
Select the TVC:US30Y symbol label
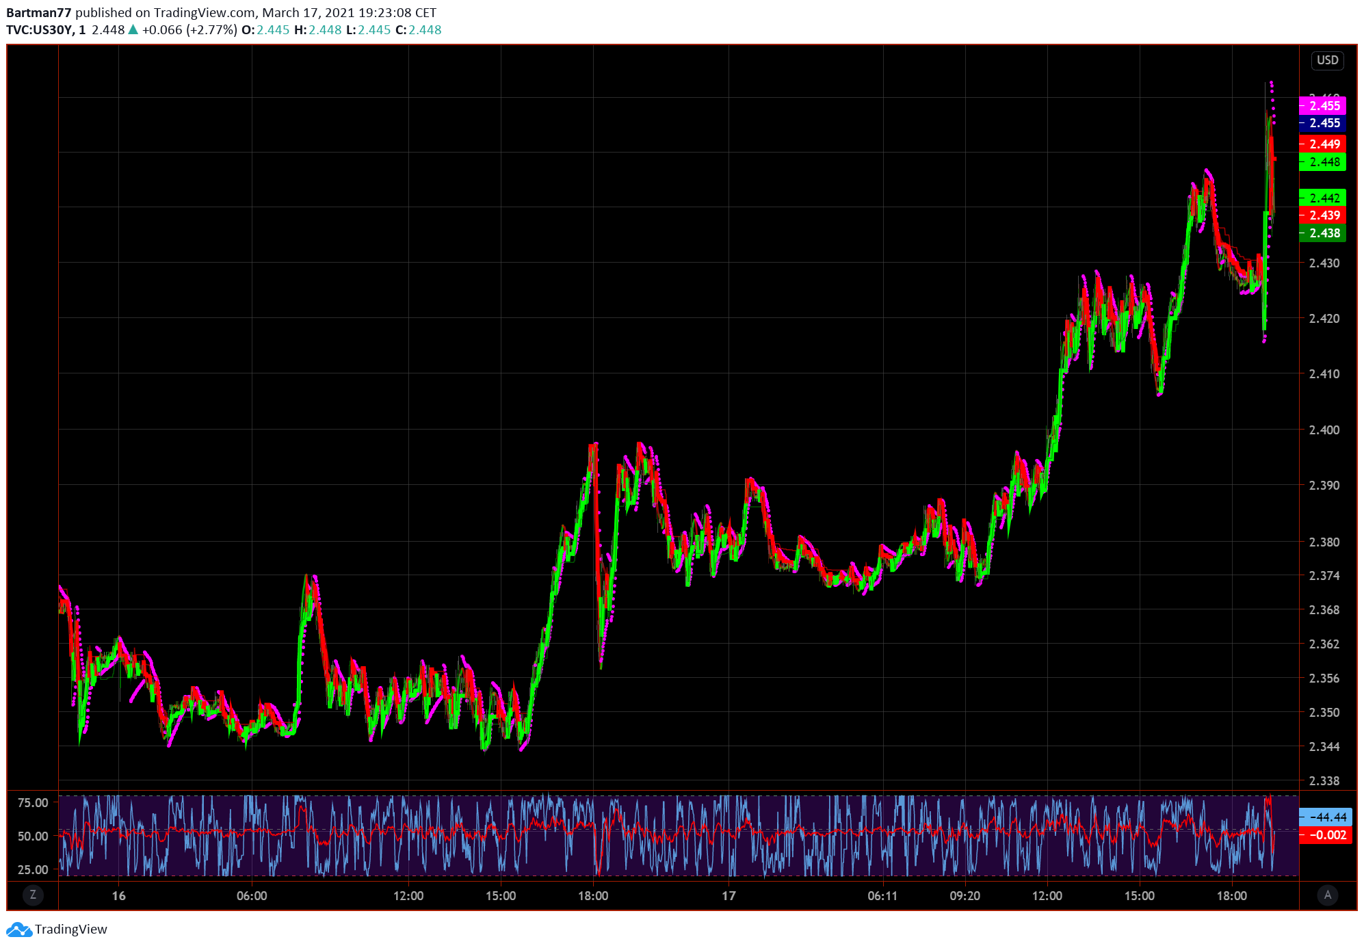[39, 30]
